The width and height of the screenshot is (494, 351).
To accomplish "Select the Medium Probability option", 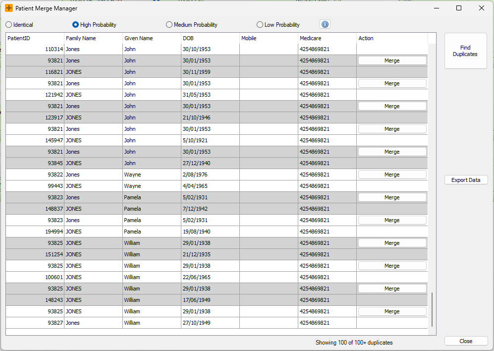I will coord(192,25).
